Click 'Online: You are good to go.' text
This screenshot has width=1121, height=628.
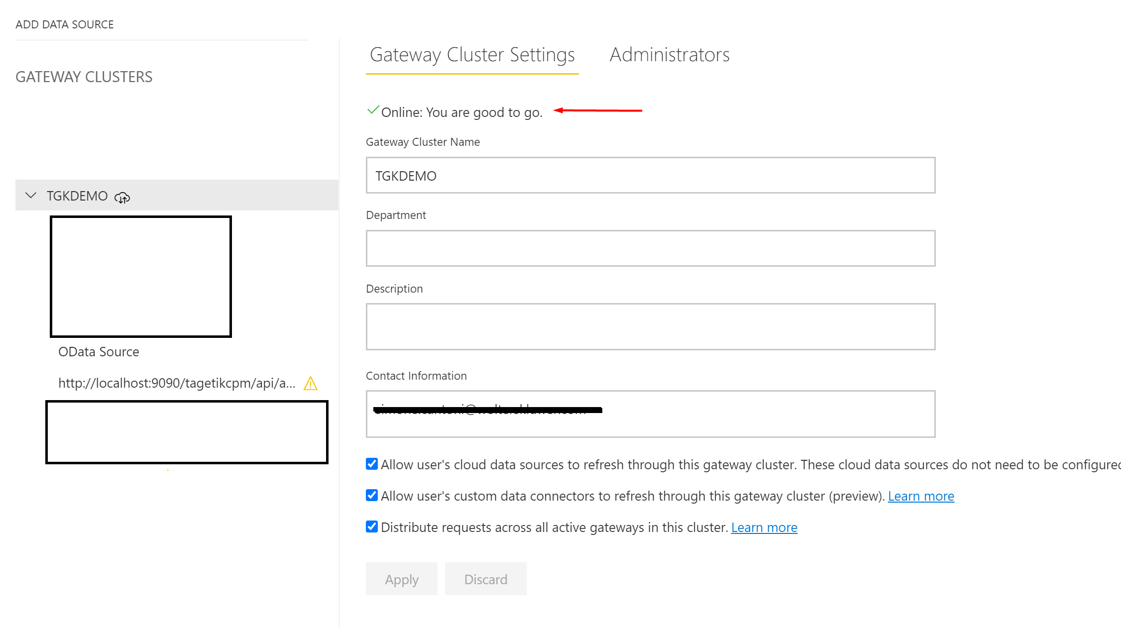461,112
